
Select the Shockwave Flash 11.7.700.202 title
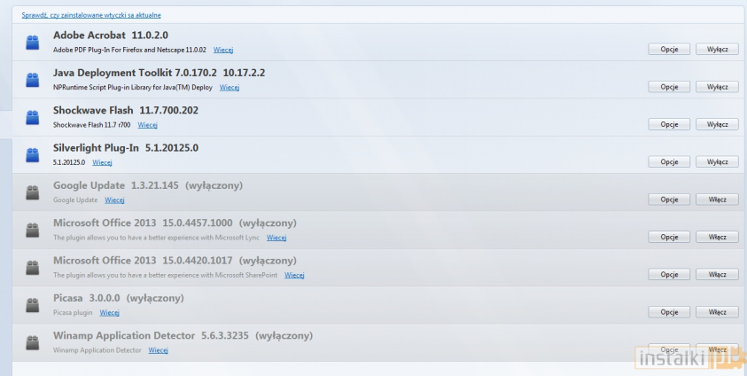pos(126,111)
